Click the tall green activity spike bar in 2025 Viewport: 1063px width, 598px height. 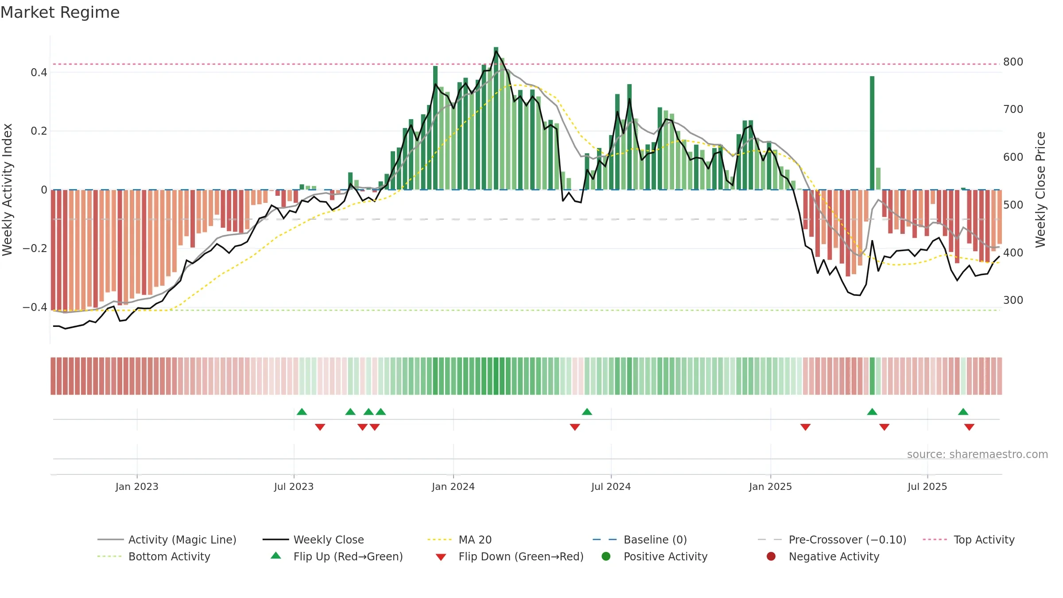(872, 133)
